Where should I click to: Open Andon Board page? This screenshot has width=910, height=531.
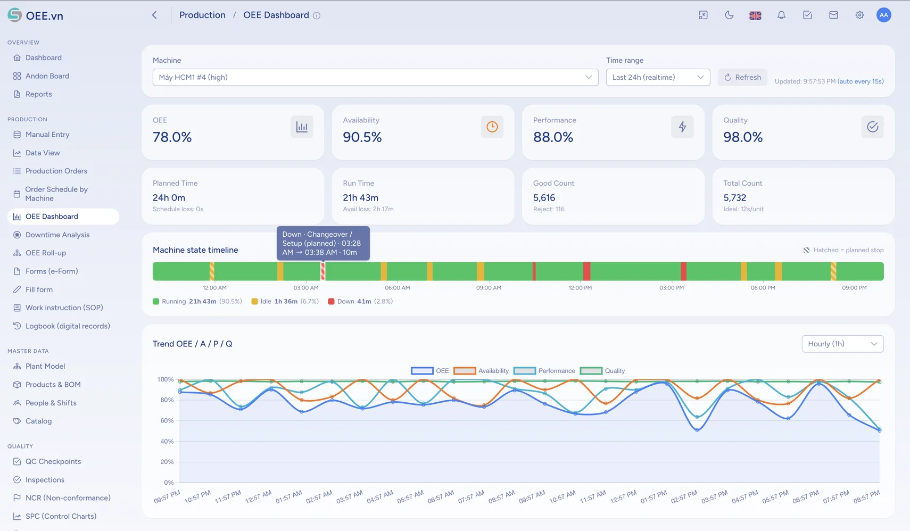coord(63,76)
